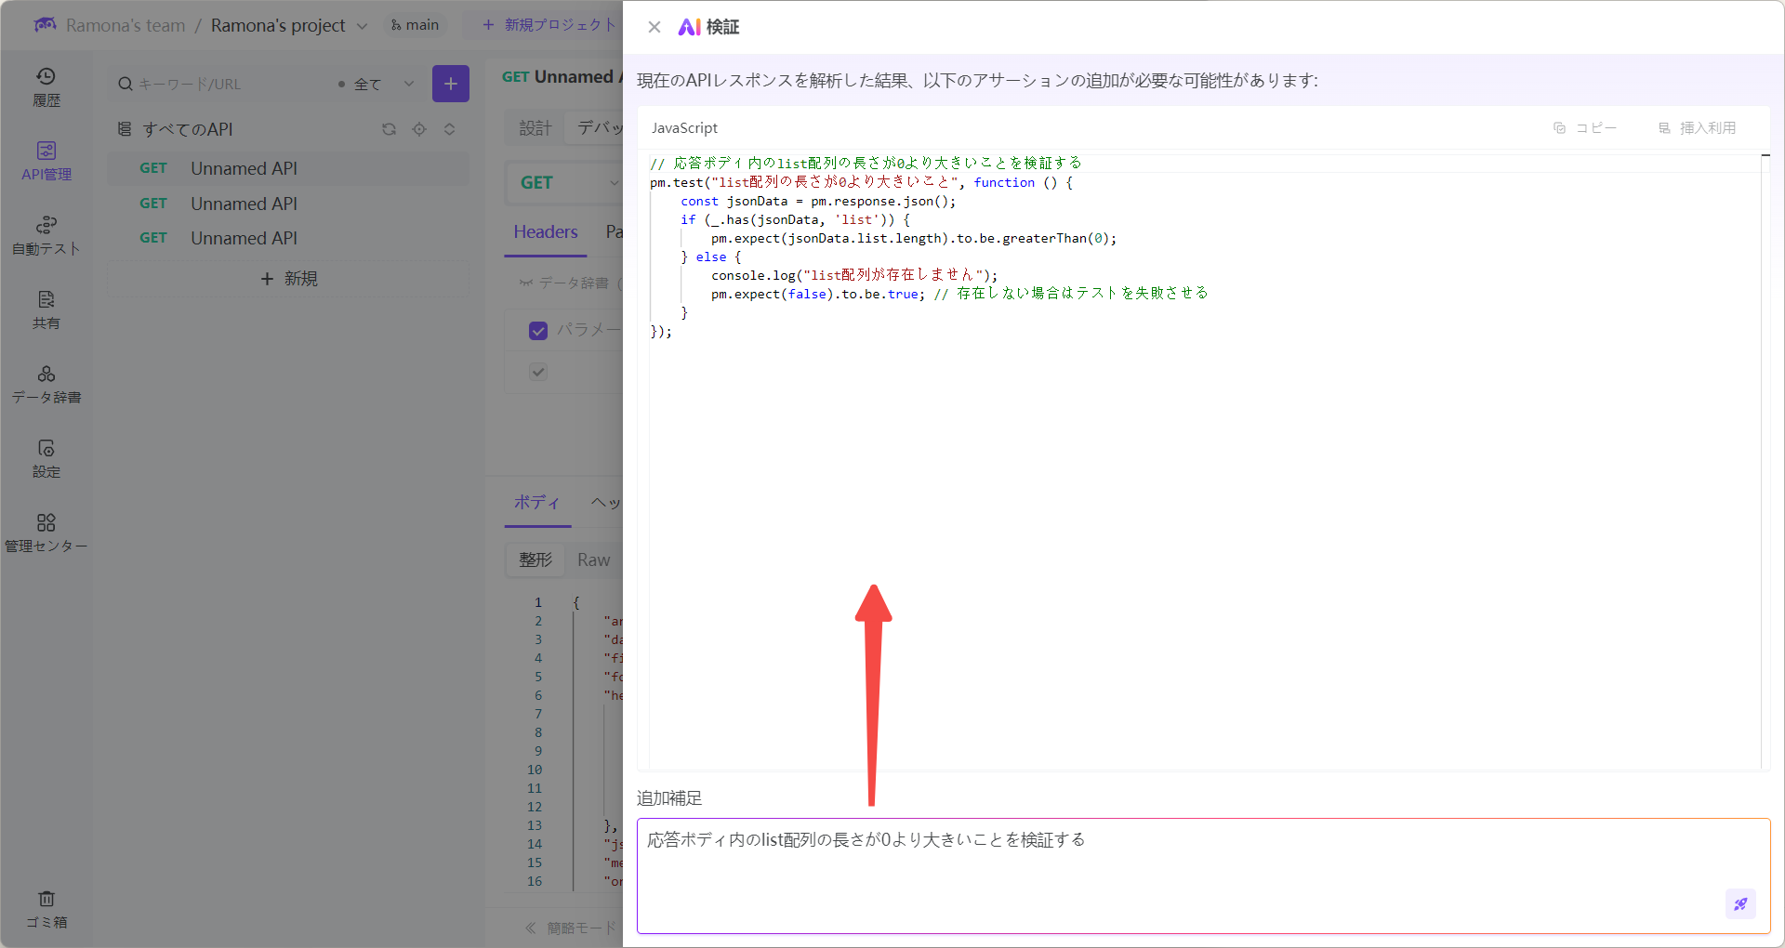This screenshot has width=1785, height=948.
Task: Open the 共有 sidebar section
Action: pos(46,310)
